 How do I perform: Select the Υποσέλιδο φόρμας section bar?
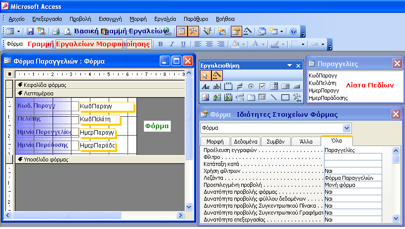(100, 159)
